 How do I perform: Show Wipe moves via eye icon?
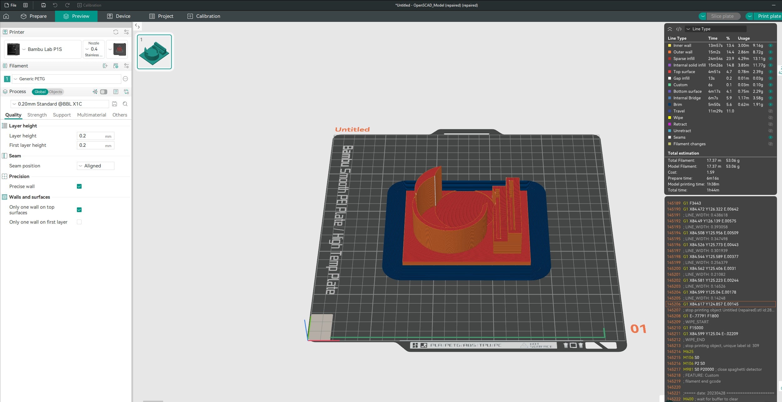pyautogui.click(x=770, y=118)
